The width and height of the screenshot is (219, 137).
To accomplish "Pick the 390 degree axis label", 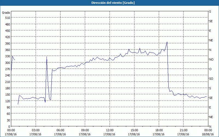I will [x=8, y=44].
